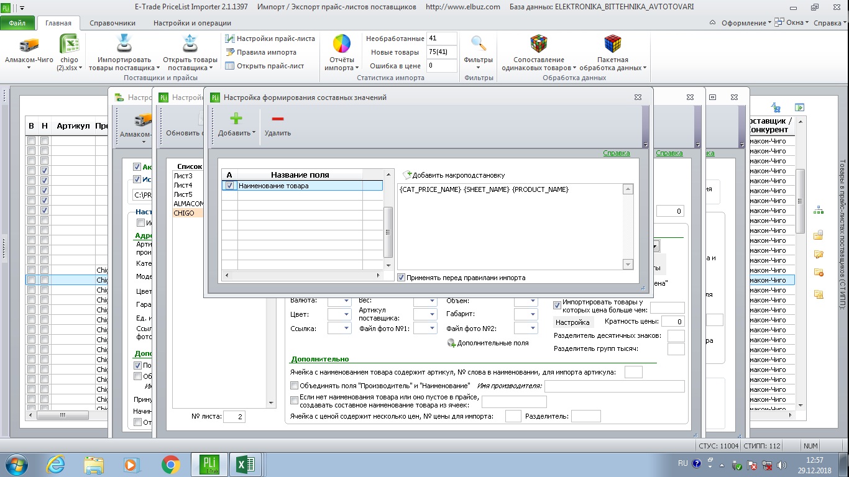
Task: Click Windows Start button
Action: pos(15,464)
